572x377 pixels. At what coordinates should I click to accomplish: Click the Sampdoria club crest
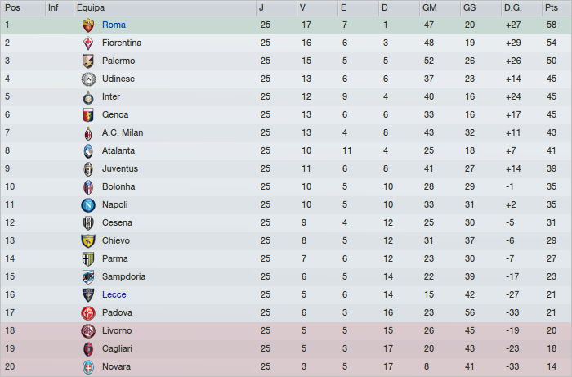point(88,276)
